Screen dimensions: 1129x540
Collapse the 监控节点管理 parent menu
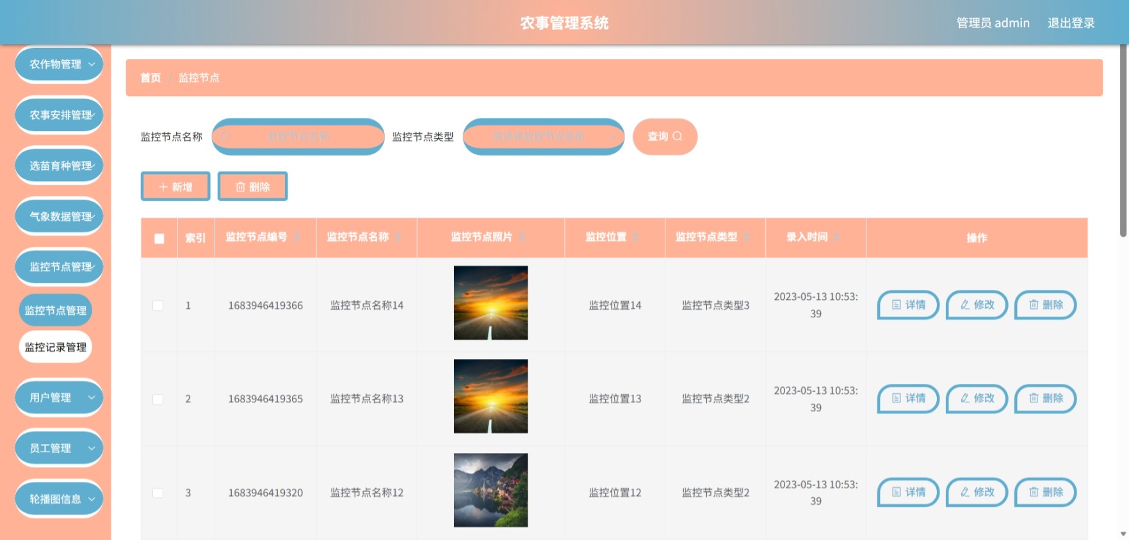[59, 267]
